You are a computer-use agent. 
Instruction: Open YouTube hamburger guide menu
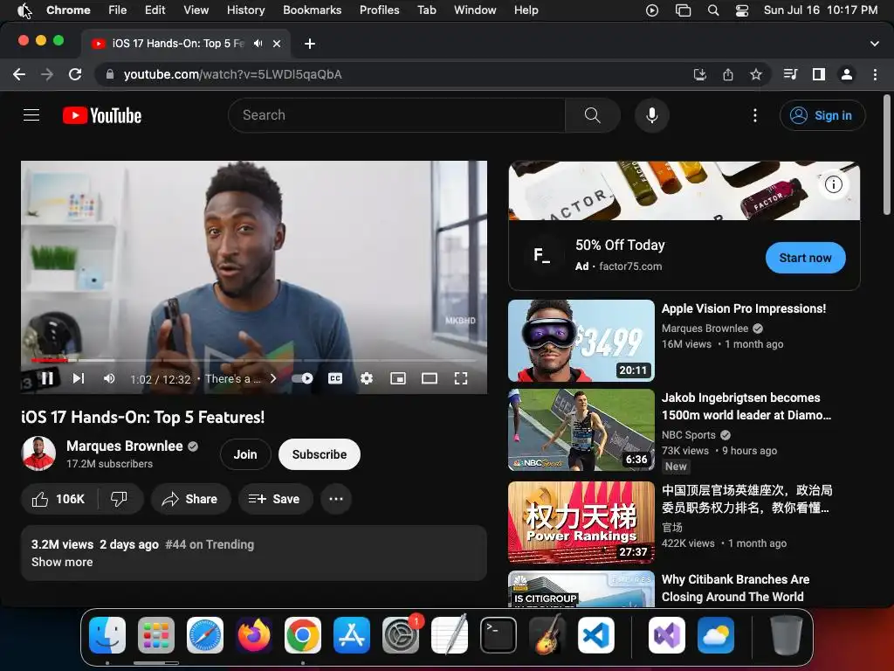(x=31, y=115)
